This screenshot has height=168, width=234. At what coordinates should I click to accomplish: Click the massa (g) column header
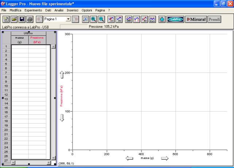point(20,40)
